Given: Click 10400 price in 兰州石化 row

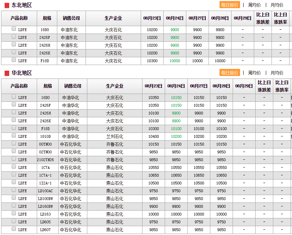Looking at the screenshot, I should click(x=154, y=136).
